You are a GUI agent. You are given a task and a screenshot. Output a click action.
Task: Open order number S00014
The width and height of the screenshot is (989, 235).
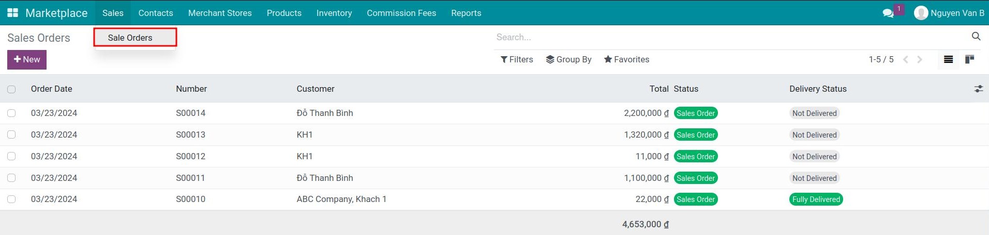[191, 113]
